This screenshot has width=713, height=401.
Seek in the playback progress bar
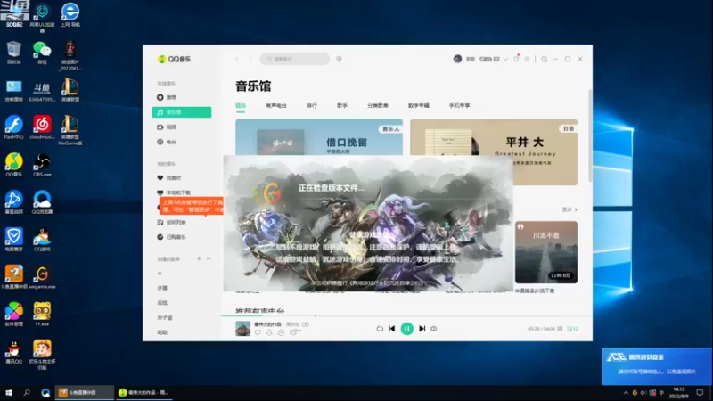pos(406,315)
